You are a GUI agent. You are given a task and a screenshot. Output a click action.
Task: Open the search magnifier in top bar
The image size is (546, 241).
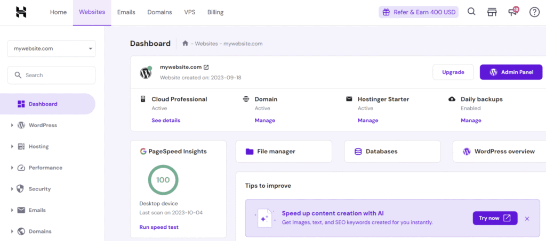[x=471, y=12]
